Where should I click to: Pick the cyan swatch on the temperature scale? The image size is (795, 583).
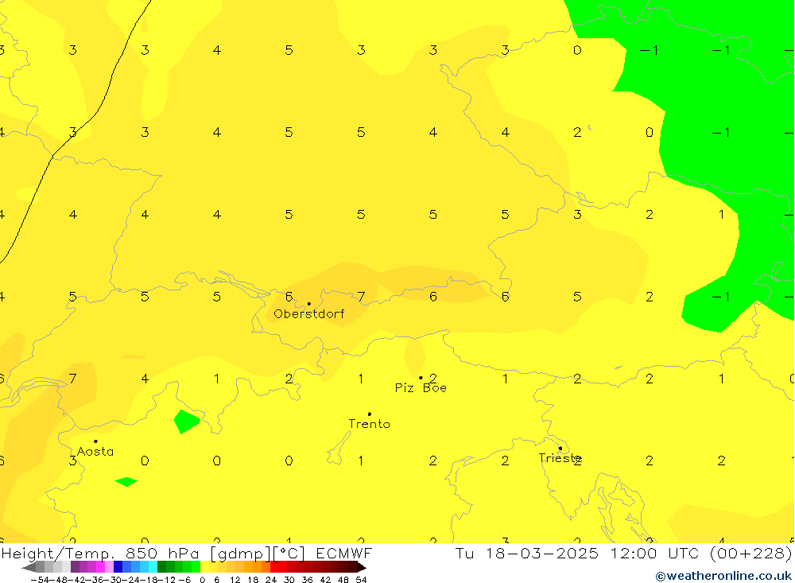(x=153, y=567)
